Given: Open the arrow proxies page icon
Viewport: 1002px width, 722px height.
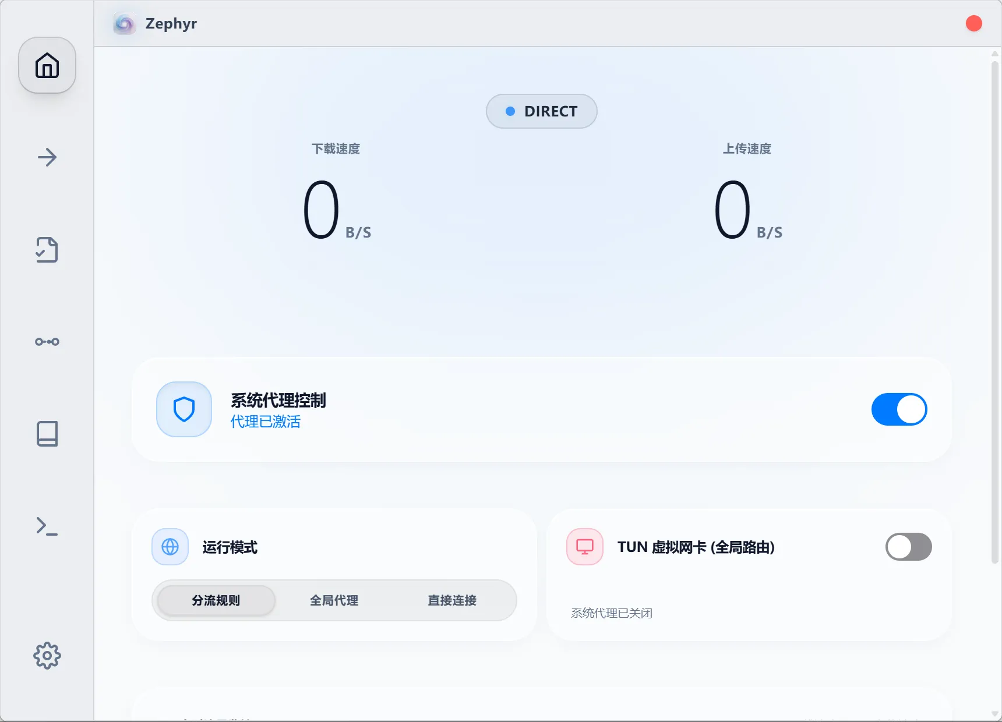Looking at the screenshot, I should pyautogui.click(x=47, y=157).
